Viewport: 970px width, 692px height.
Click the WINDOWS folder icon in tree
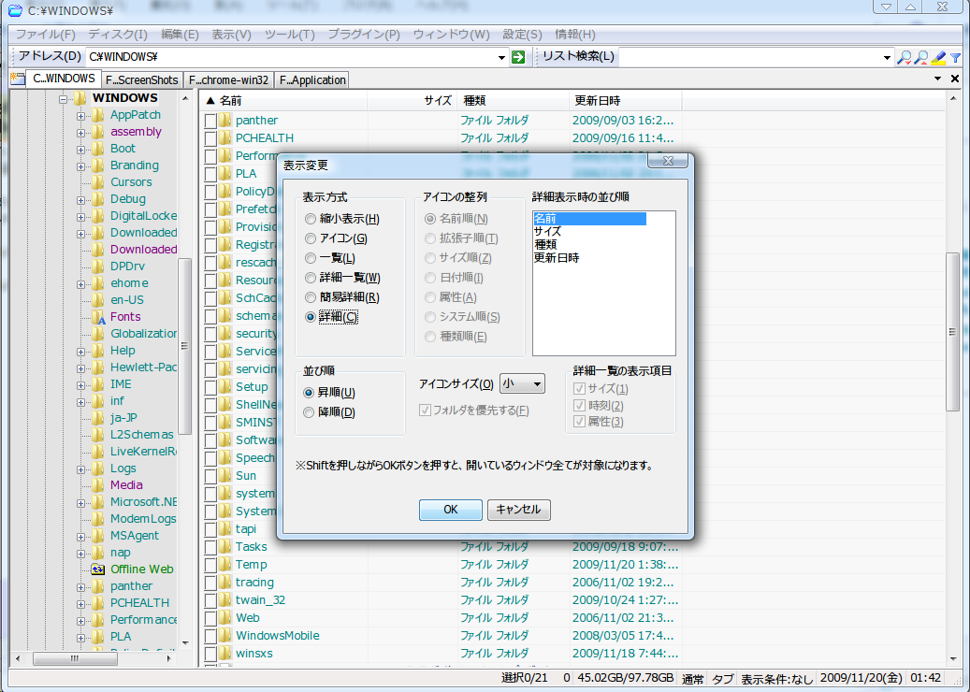click(x=80, y=98)
